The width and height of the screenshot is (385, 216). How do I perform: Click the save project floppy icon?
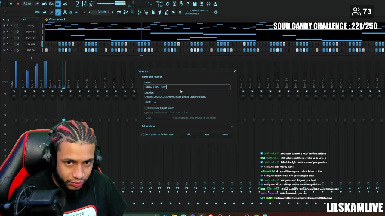click(x=195, y=4)
